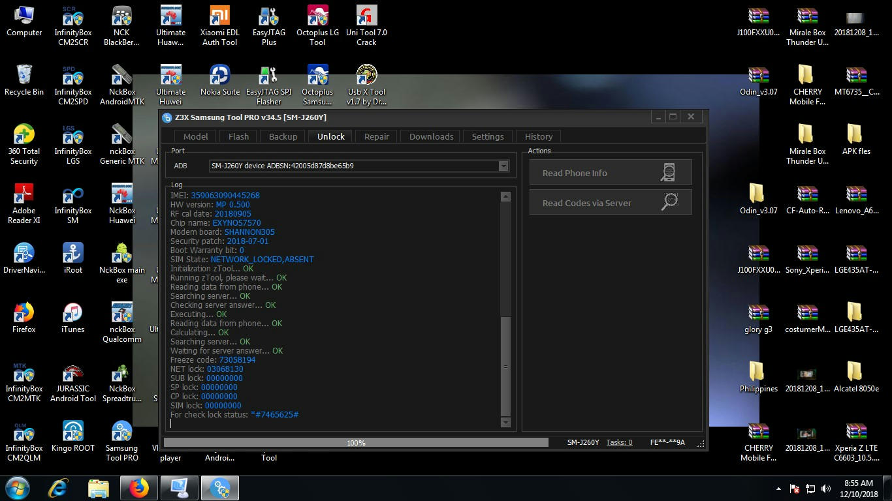The height and width of the screenshot is (501, 892).
Task: Switch to the Model tab
Action: pyautogui.click(x=195, y=136)
